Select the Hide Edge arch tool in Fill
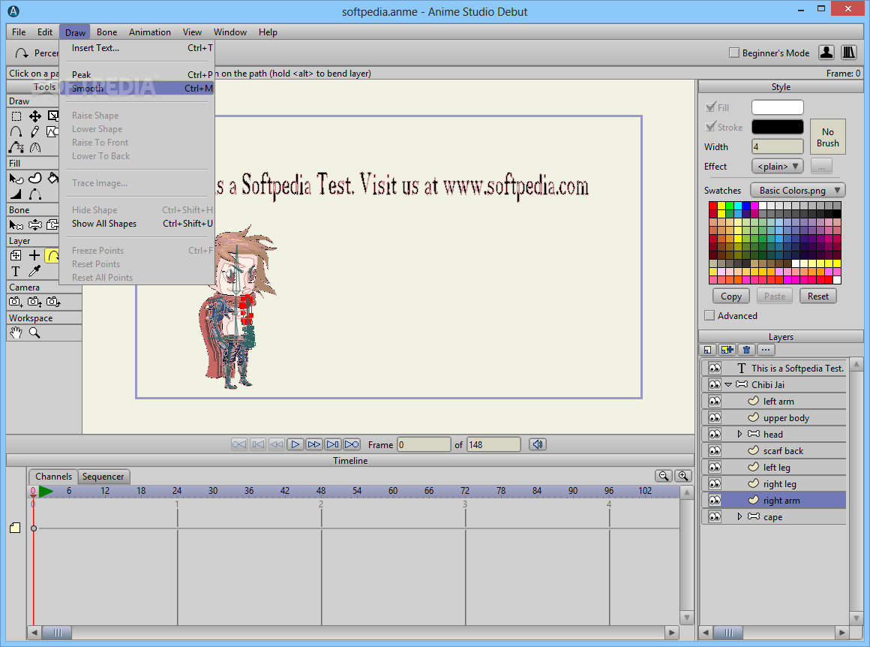870x647 pixels. 34,194
